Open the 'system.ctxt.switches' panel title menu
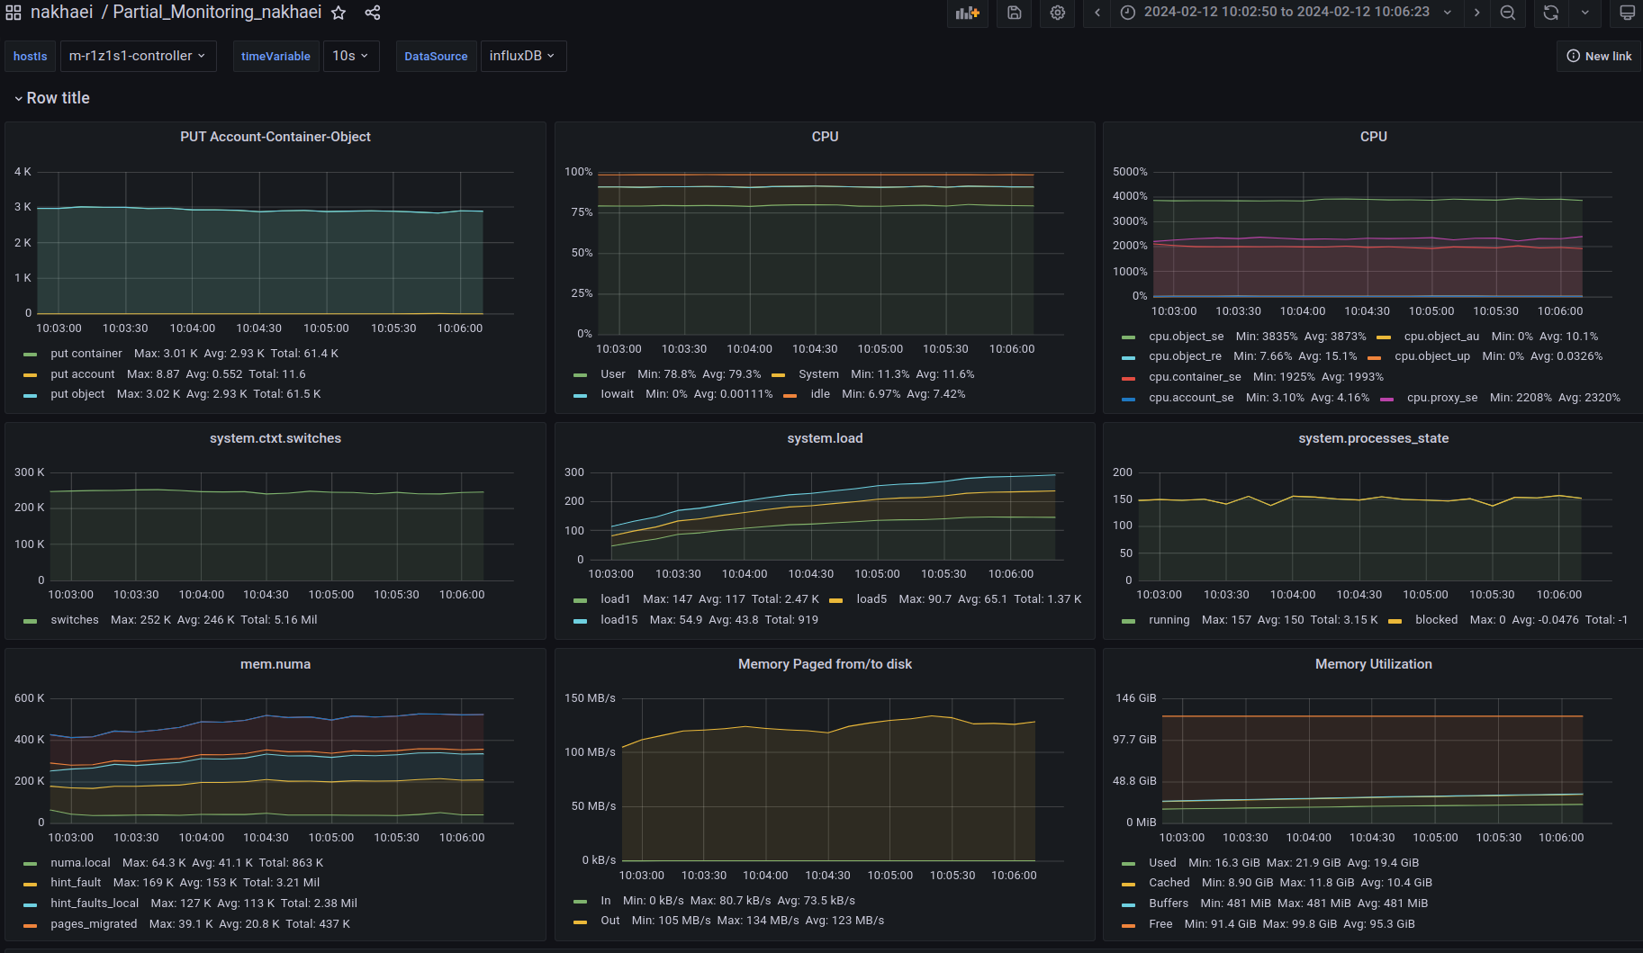 pyautogui.click(x=275, y=438)
